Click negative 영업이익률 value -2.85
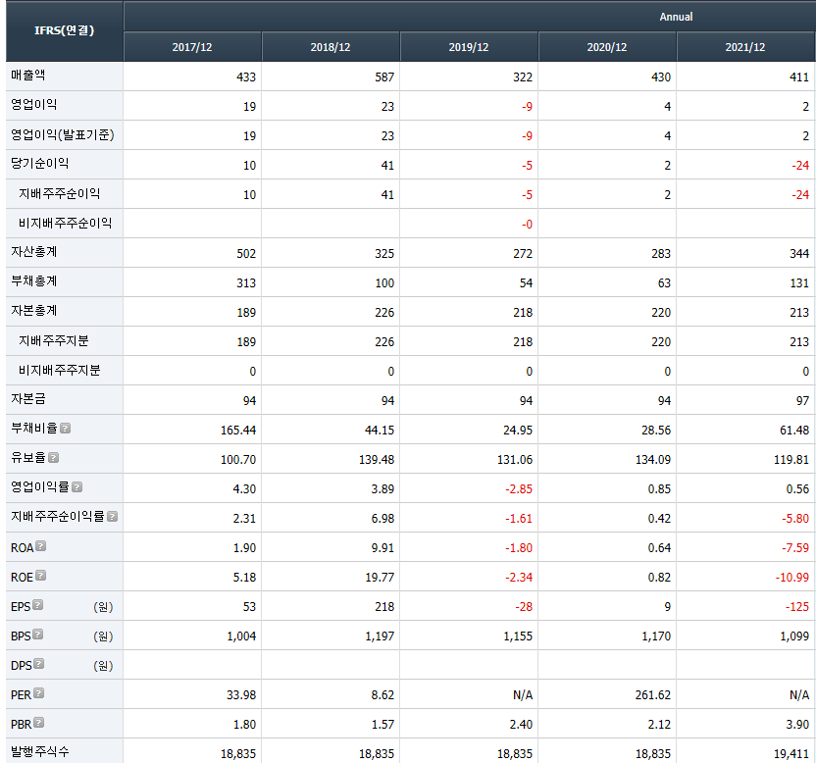Screen dimensions: 816x763 [519, 489]
